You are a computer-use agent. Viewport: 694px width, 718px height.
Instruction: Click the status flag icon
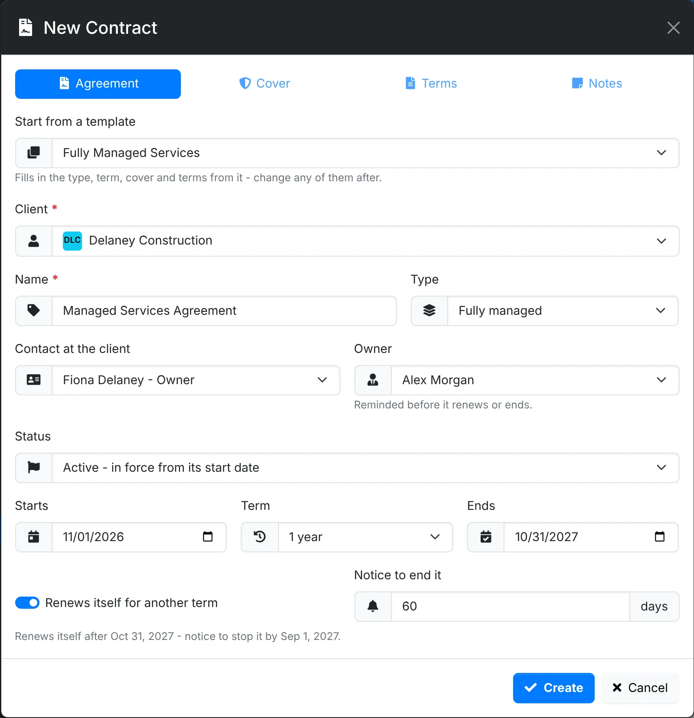pyautogui.click(x=34, y=467)
